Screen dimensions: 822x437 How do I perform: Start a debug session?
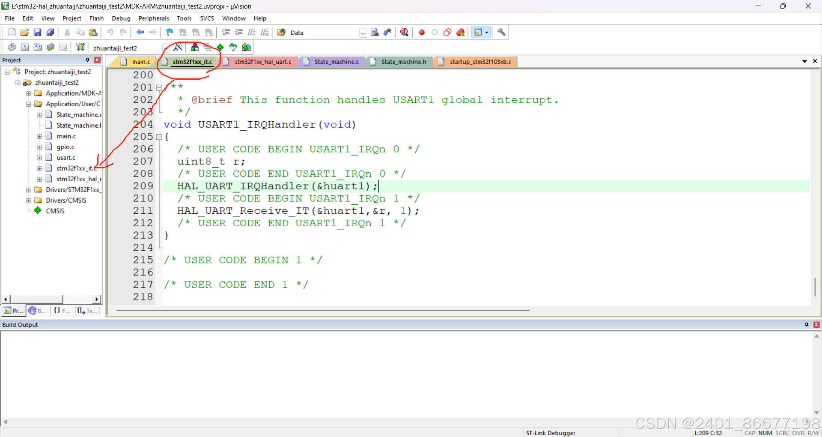pyautogui.click(x=404, y=32)
